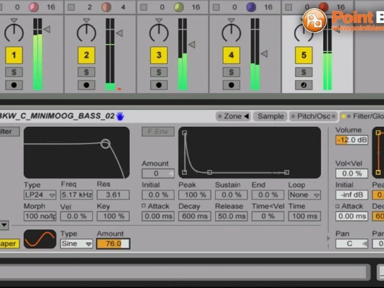Click the Freq 5.17 kHz field
This screenshot has height=288, width=384.
[x=76, y=195]
